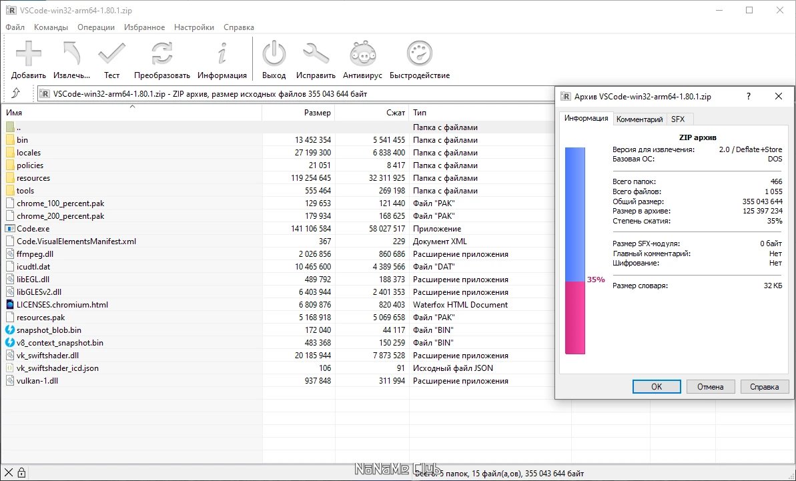Screen dimensions: 796x481
Task: Open the Convert (Преобразовать) archive tool
Action: [161, 54]
